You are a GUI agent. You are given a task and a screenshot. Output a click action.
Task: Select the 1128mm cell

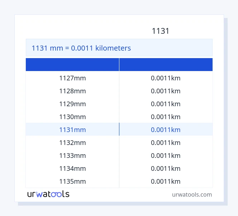tap(72, 91)
